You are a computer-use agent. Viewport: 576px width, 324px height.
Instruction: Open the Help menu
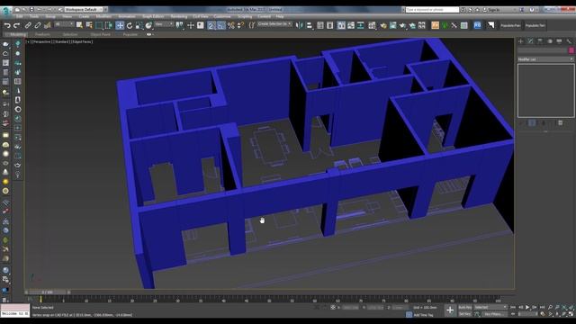click(280, 16)
